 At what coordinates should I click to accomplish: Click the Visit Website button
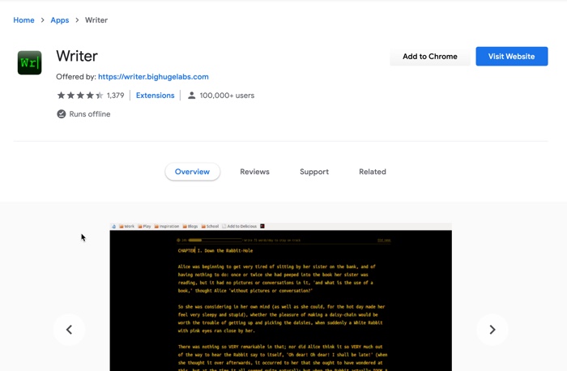pyautogui.click(x=512, y=57)
